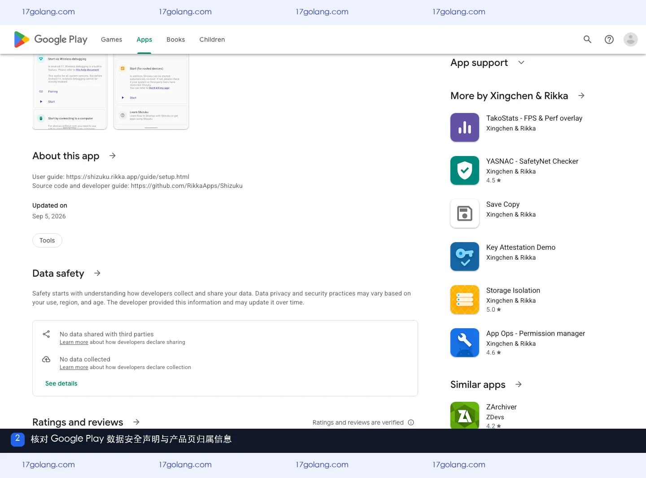Open ZArchiver app icon
The image size is (646, 478).
[x=465, y=415]
